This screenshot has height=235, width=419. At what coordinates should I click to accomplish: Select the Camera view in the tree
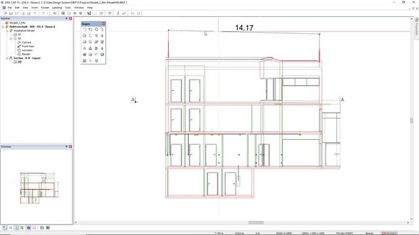click(26, 42)
